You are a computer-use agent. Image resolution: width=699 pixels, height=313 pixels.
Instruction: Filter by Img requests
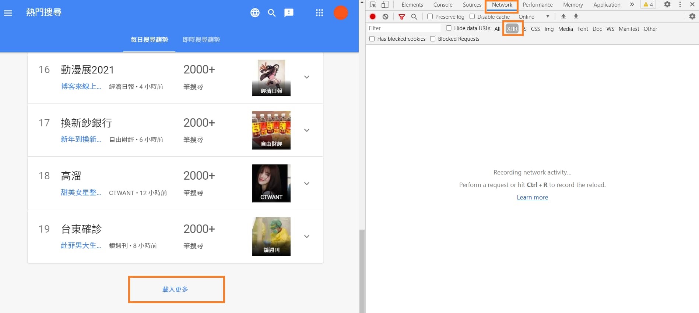click(x=549, y=29)
